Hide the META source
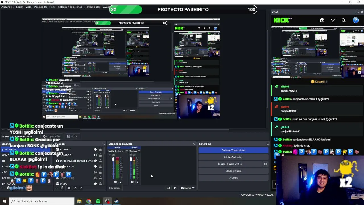The width and height of the screenshot is (364, 205). click(x=95, y=184)
